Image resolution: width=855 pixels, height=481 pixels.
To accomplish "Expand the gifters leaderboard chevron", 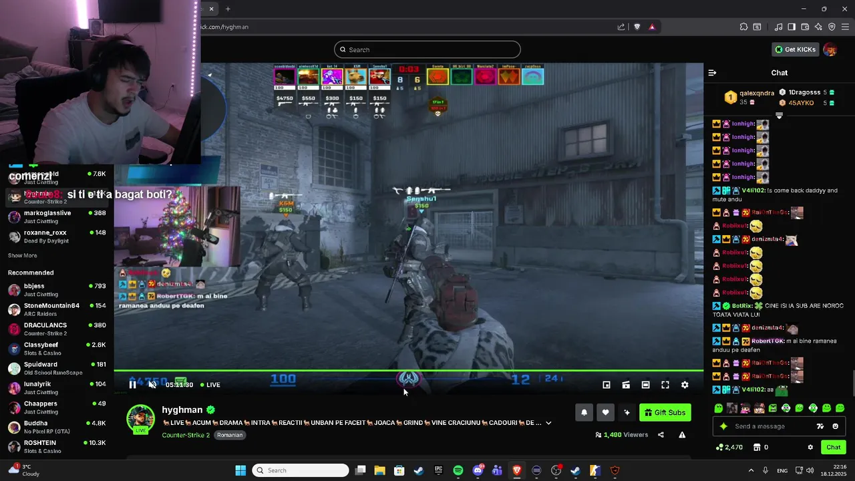I will (x=779, y=115).
